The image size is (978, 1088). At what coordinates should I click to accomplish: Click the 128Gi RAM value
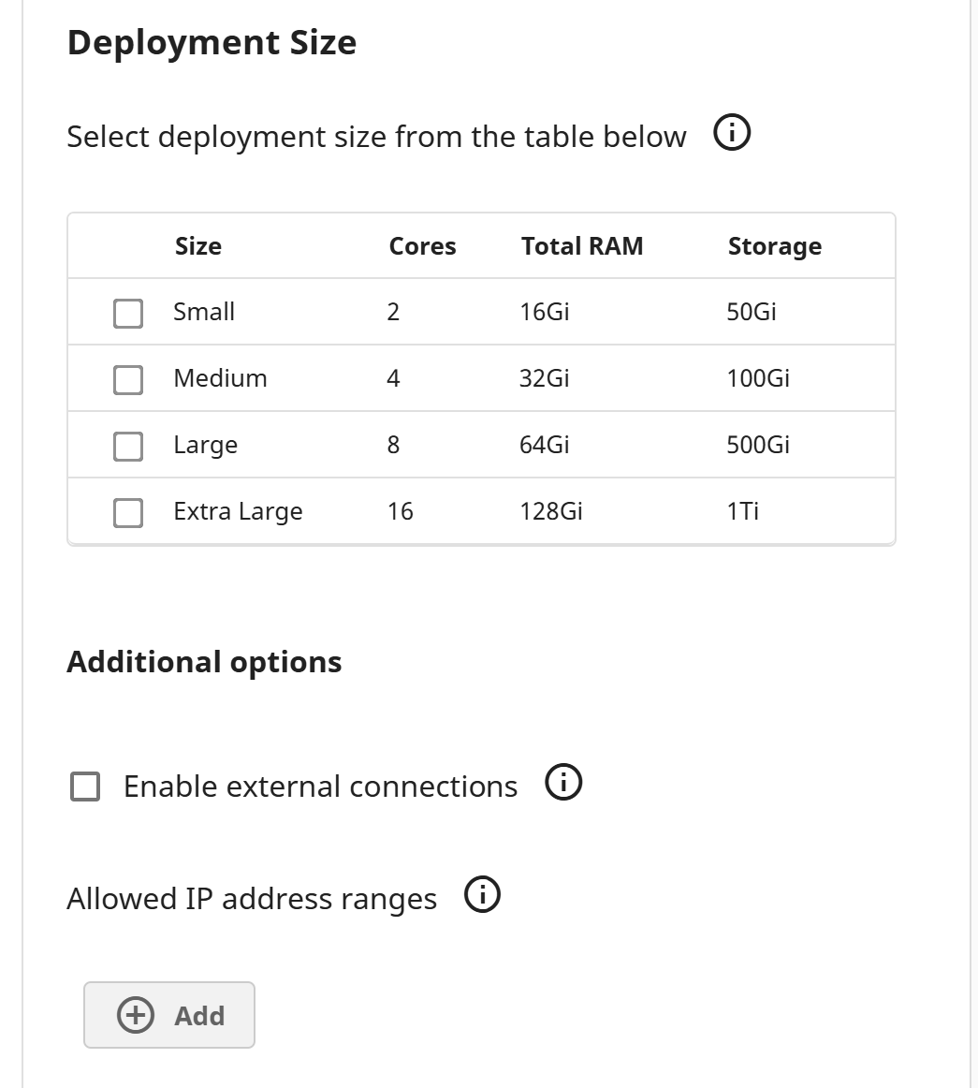click(x=550, y=511)
